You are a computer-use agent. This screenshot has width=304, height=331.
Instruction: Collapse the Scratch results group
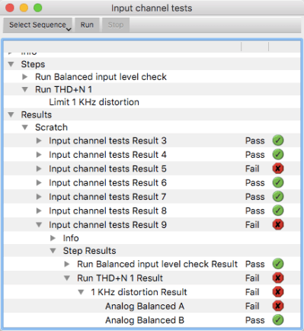pyautogui.click(x=25, y=127)
